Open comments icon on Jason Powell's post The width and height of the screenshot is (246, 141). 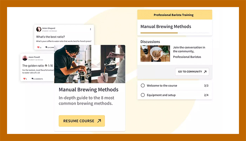coord(33,79)
